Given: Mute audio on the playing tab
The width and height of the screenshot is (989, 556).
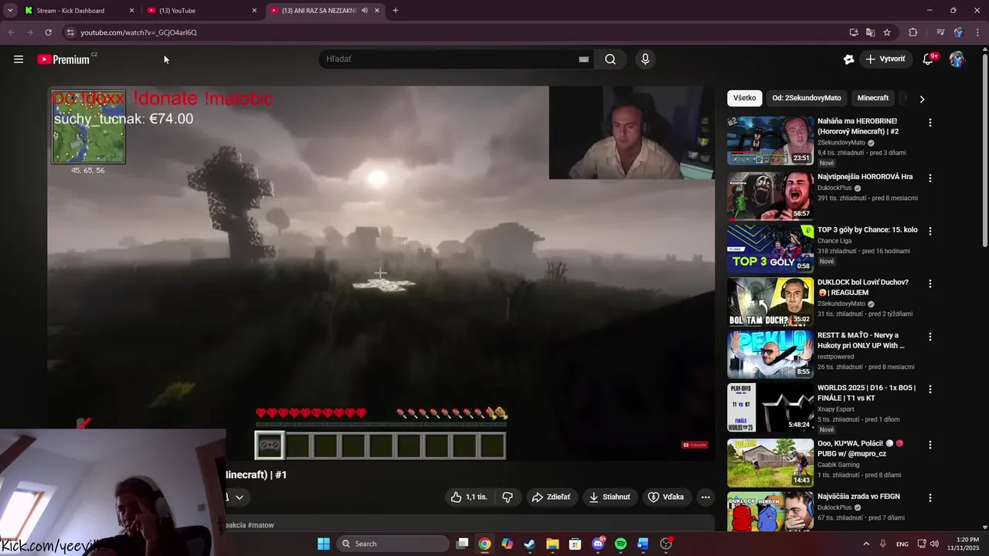Looking at the screenshot, I should 365,11.
